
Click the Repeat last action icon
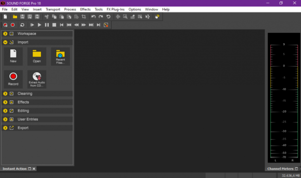click(108, 17)
